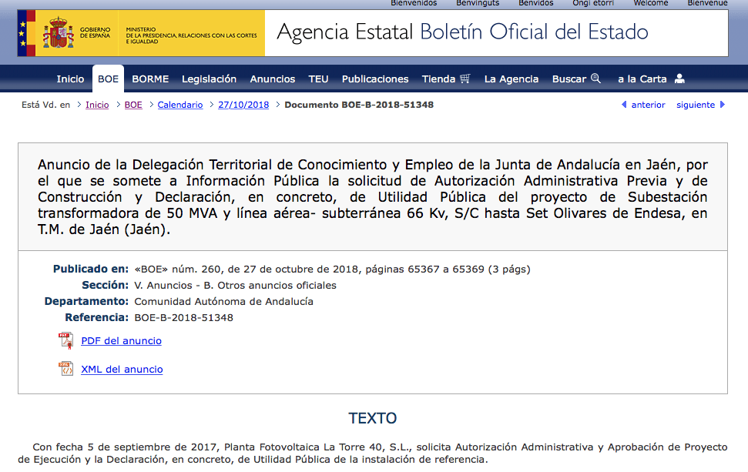Click the Gobierno de España coat of arms
748x472 pixels.
pyautogui.click(x=59, y=33)
